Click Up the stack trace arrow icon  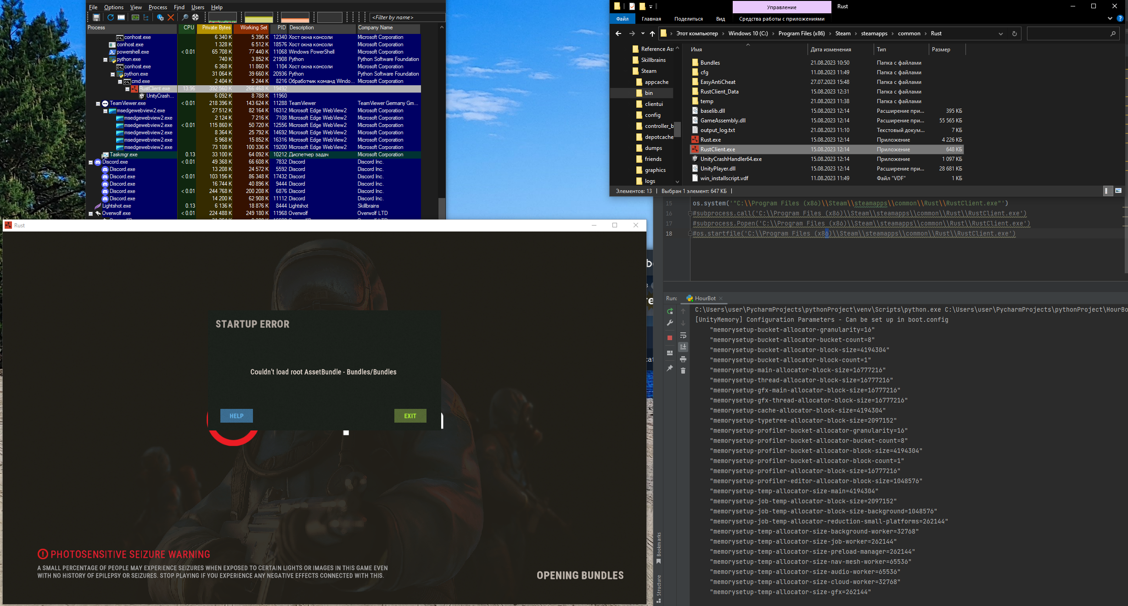683,311
